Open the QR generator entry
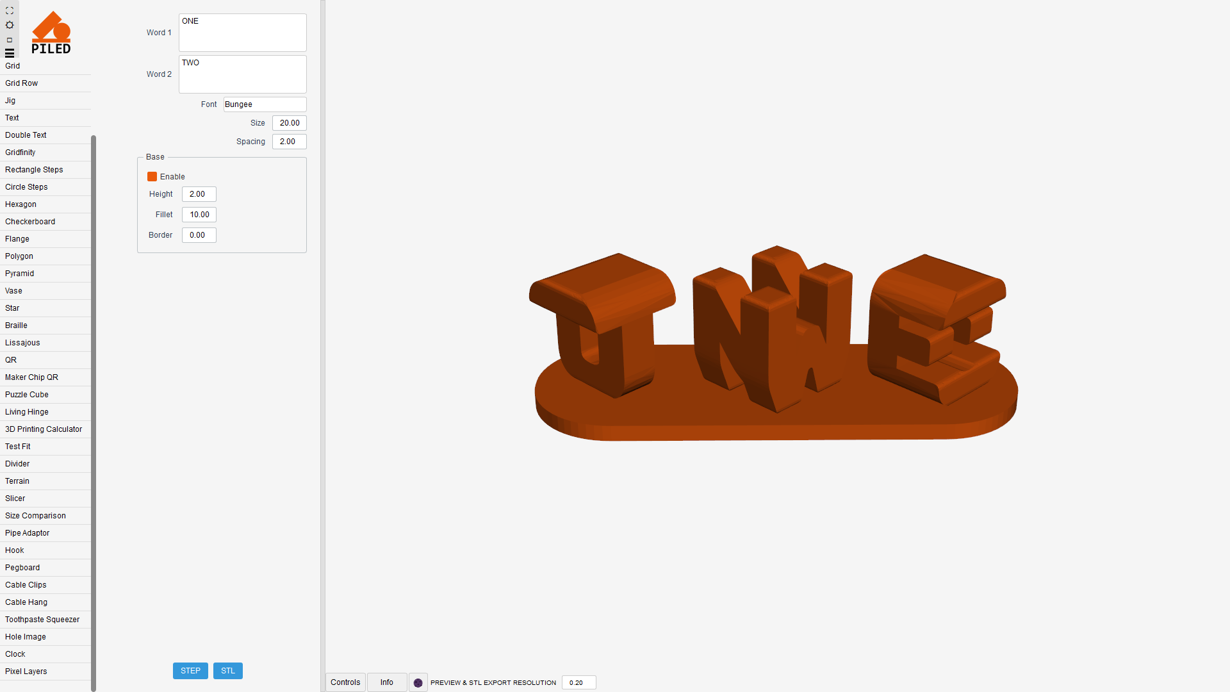The height and width of the screenshot is (692, 1230). 45,360
